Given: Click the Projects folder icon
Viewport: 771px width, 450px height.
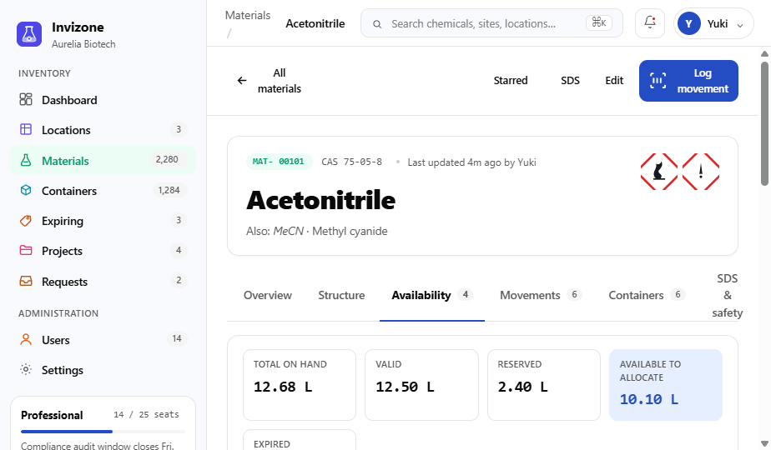Looking at the screenshot, I should pyautogui.click(x=26, y=251).
